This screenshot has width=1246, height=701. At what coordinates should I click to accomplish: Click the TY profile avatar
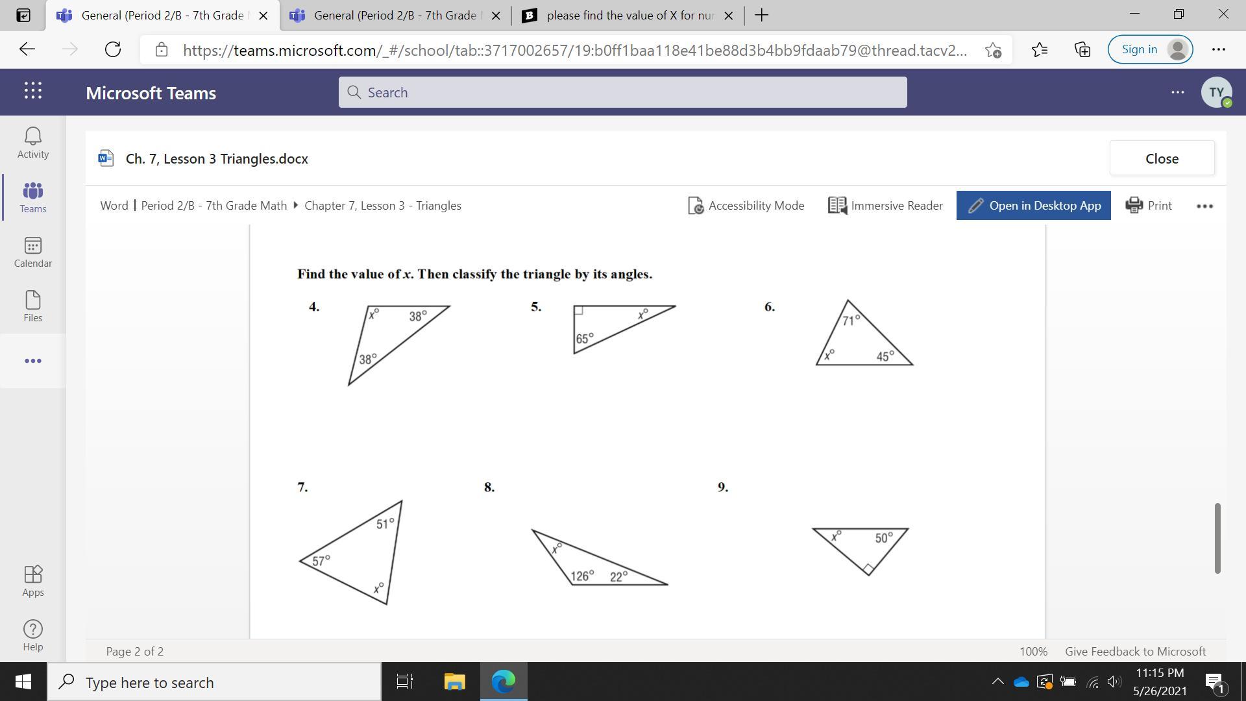1216,92
